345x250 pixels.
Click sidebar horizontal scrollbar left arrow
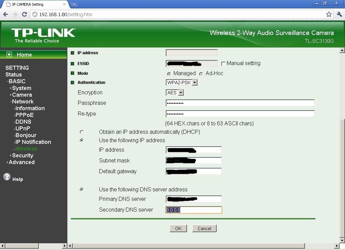pos(2,246)
